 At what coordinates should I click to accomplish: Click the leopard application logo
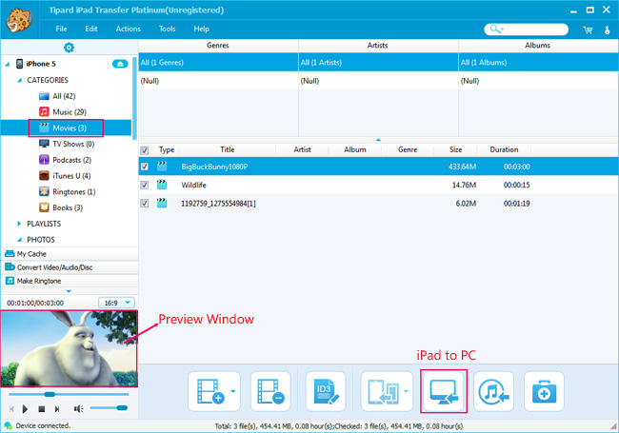point(19,20)
